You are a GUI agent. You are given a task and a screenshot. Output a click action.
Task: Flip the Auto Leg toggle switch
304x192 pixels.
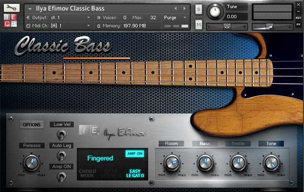[x=61, y=156]
